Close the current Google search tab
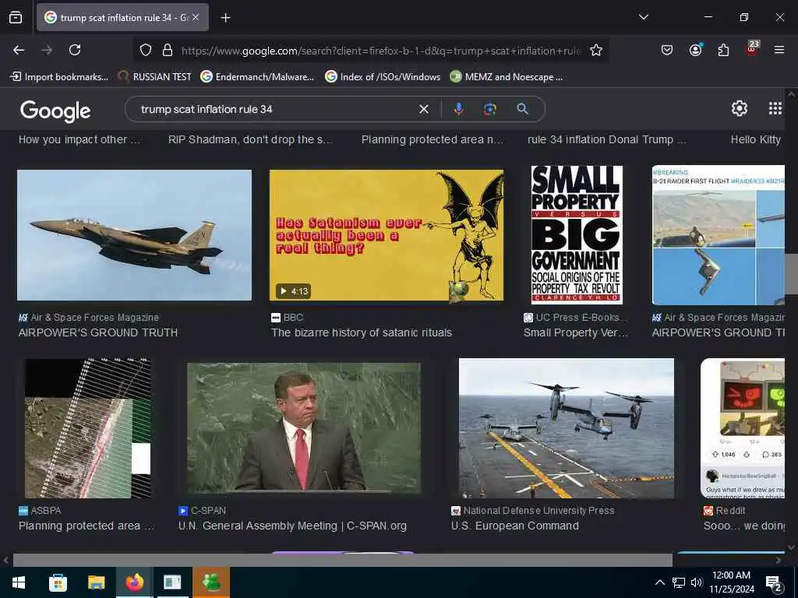The height and width of the screenshot is (598, 798). pos(196,17)
